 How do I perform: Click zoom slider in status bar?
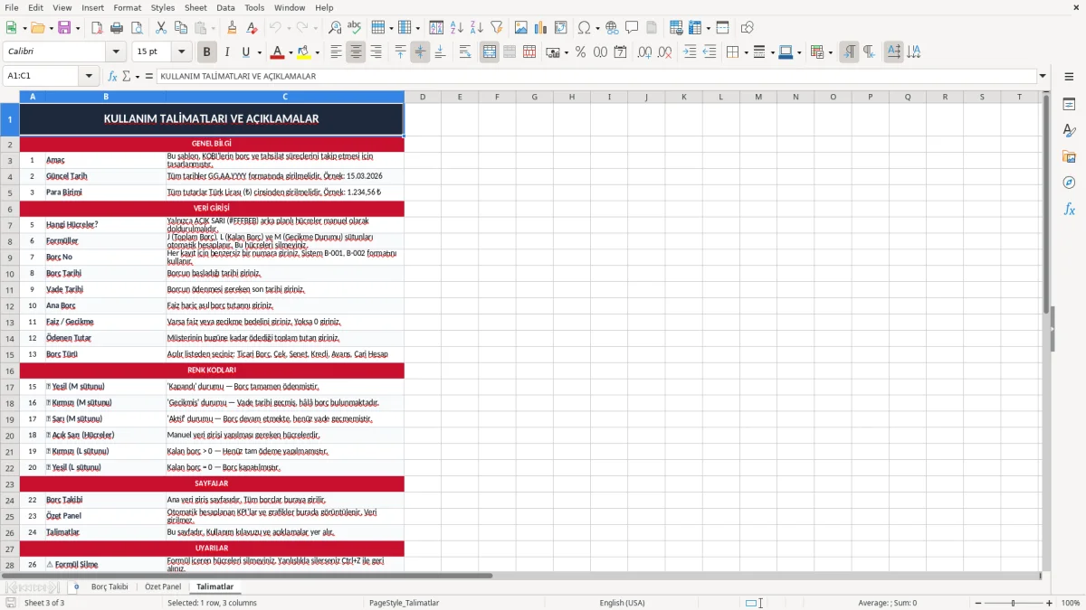tap(1013, 603)
